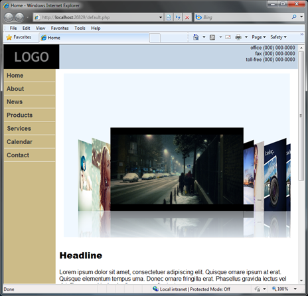The width and height of the screenshot is (308, 296).
Task: Select the camera slide thumbnail in carousel
Action: coord(275,175)
